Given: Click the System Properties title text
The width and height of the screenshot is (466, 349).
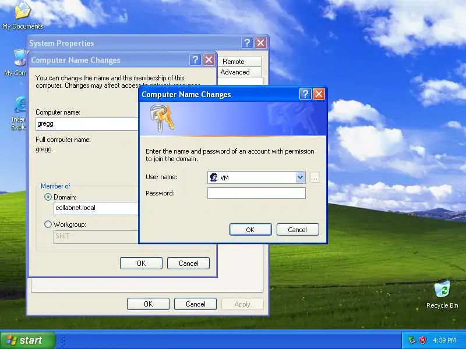Looking at the screenshot, I should [x=62, y=43].
